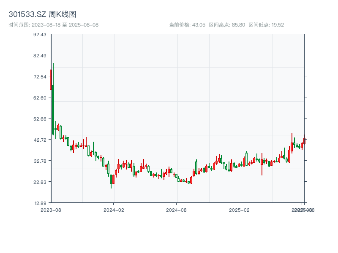Click the y-axis value 12.89
This screenshot has width=338, height=253.
[40, 203]
